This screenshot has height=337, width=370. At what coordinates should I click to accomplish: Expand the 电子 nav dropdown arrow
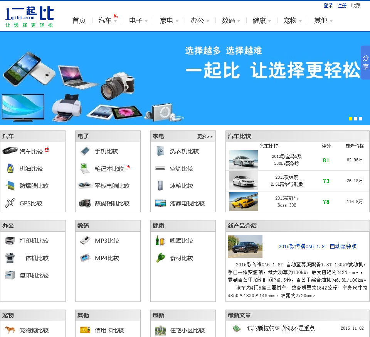[x=146, y=21]
